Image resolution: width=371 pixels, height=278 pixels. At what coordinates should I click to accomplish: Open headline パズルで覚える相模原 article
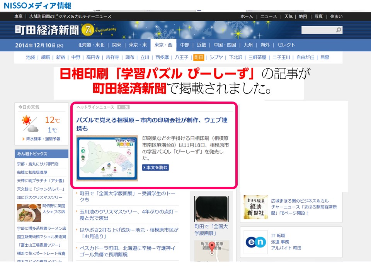click(152, 124)
